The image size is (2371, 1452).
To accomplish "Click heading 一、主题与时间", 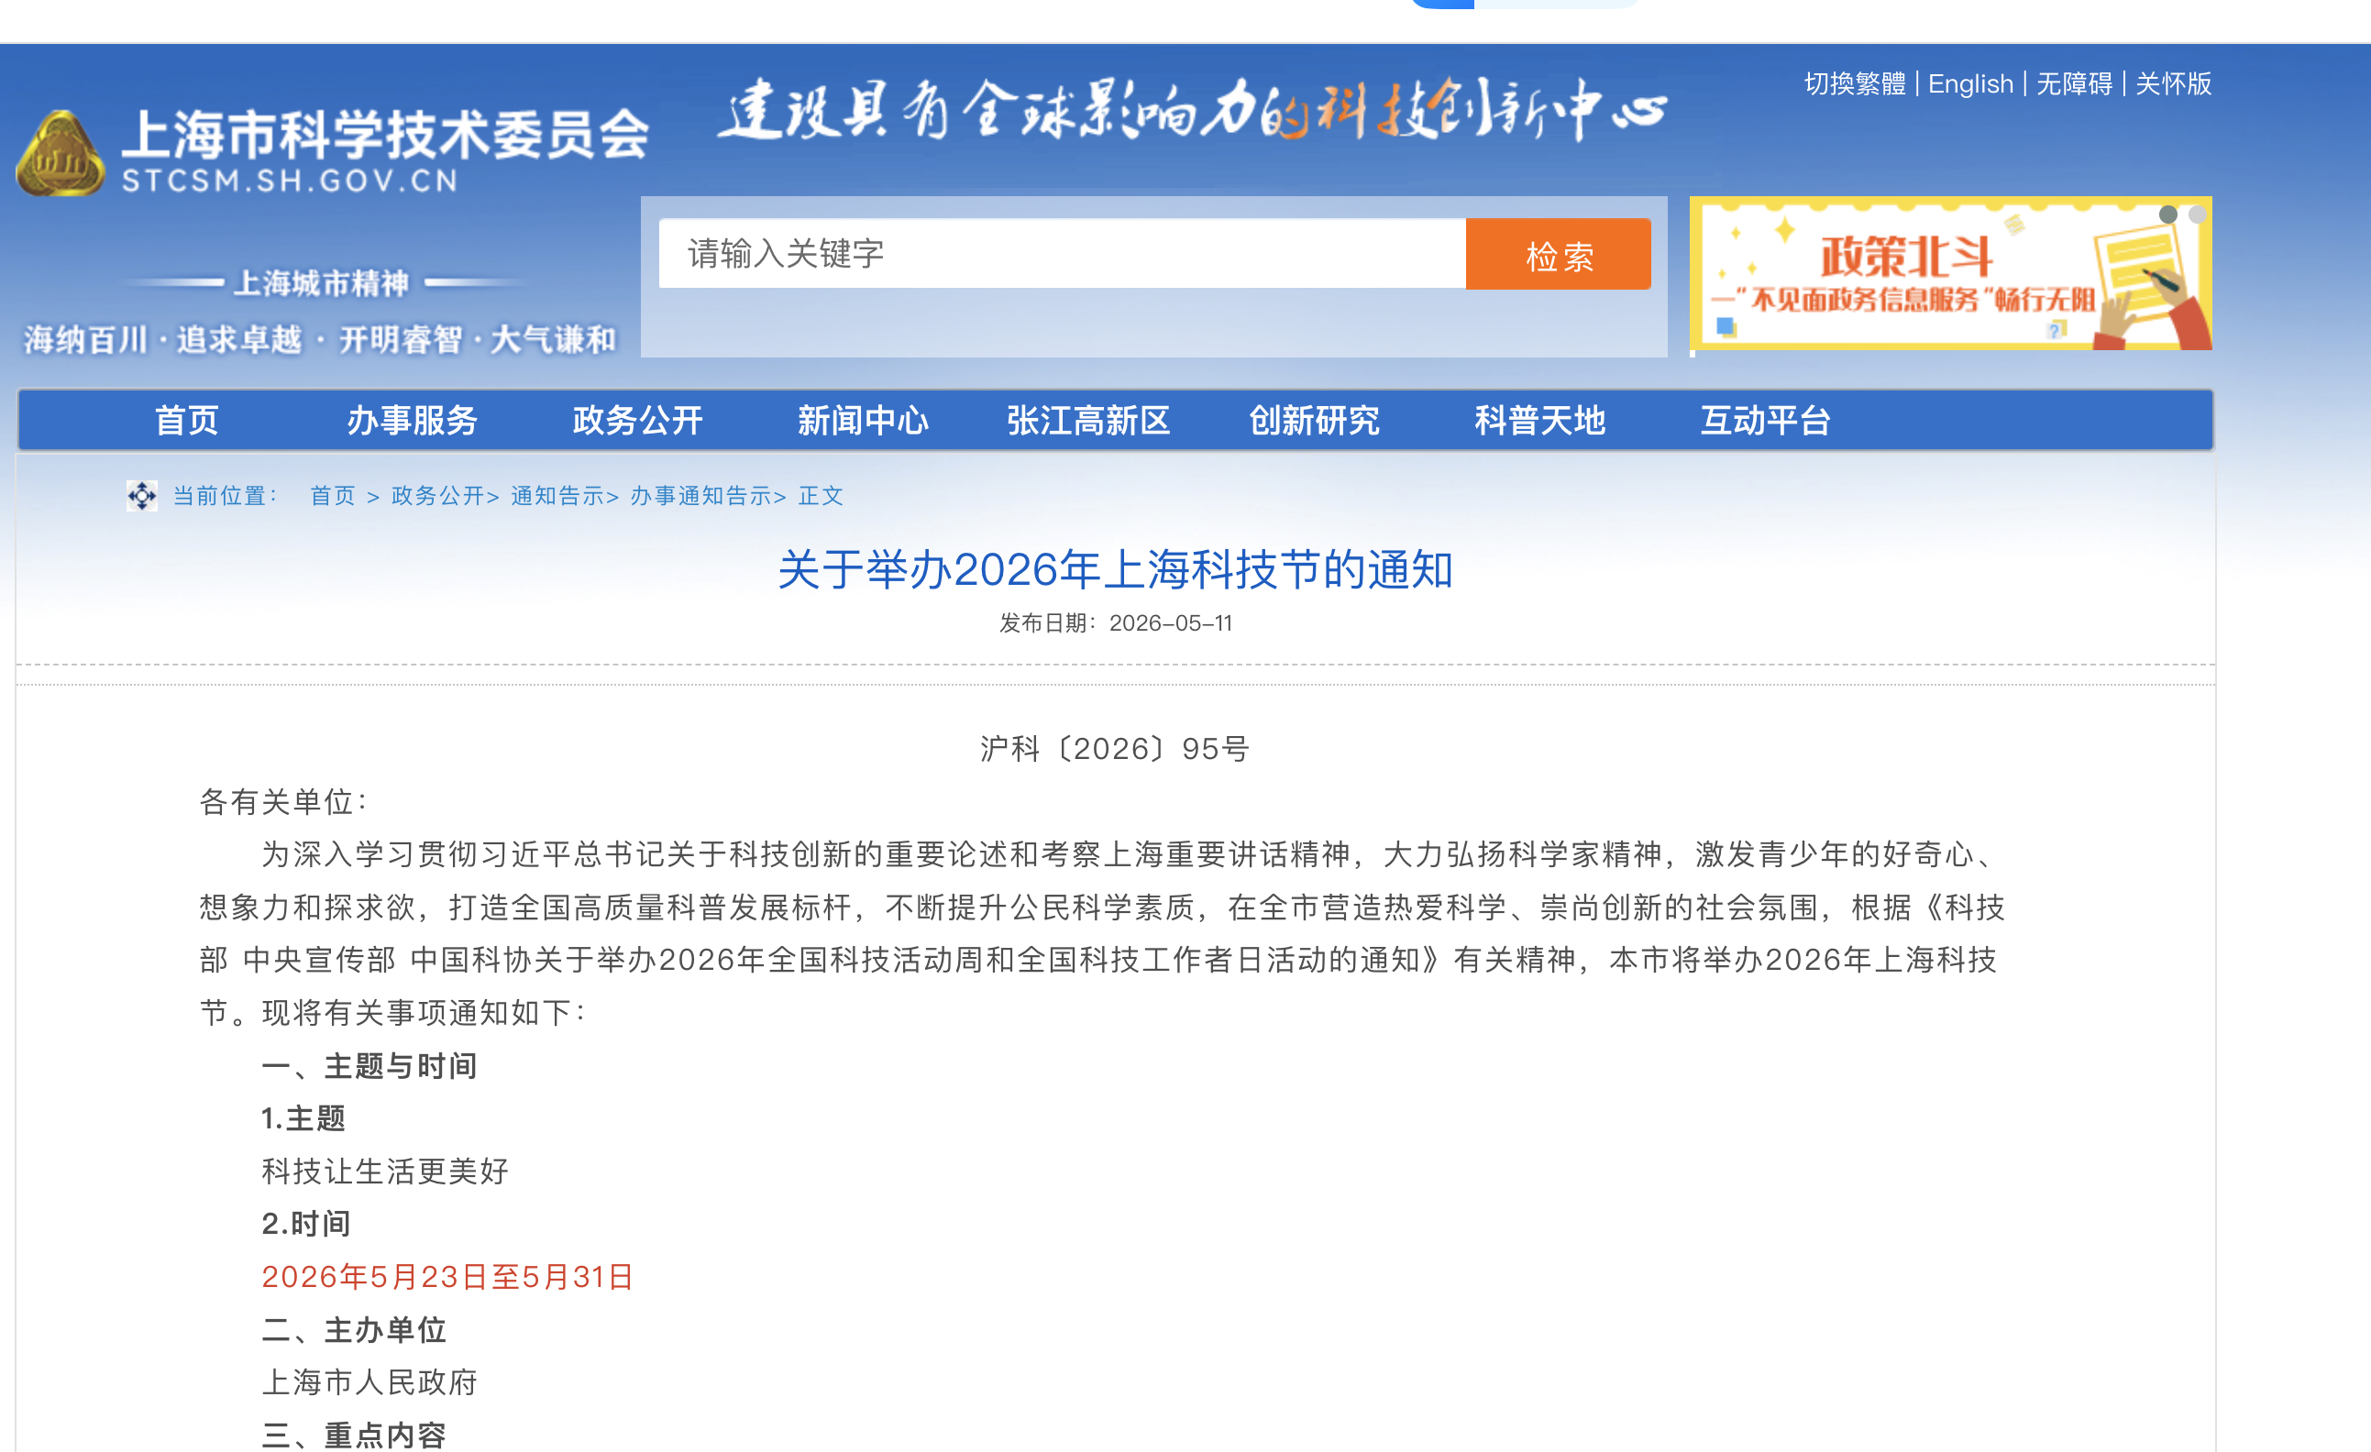I will click(369, 1066).
